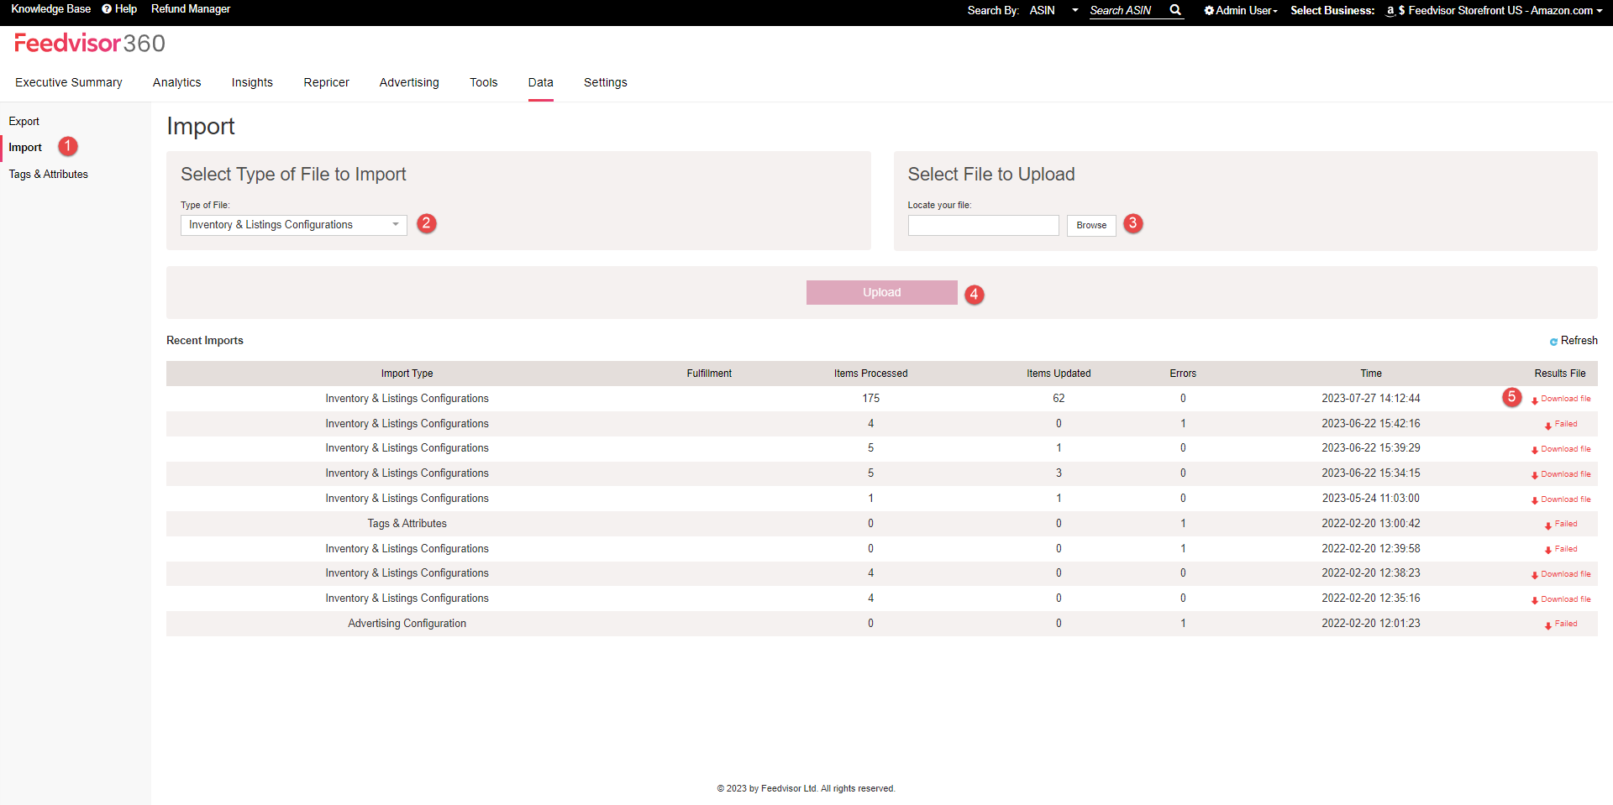Click the Items Processed column header

871,374
